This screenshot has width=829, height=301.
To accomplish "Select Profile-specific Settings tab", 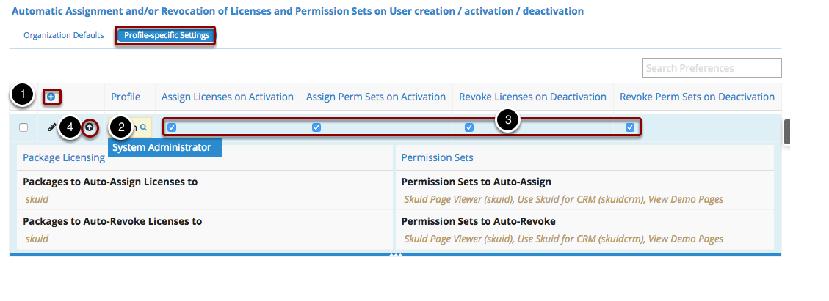I will (x=166, y=35).
